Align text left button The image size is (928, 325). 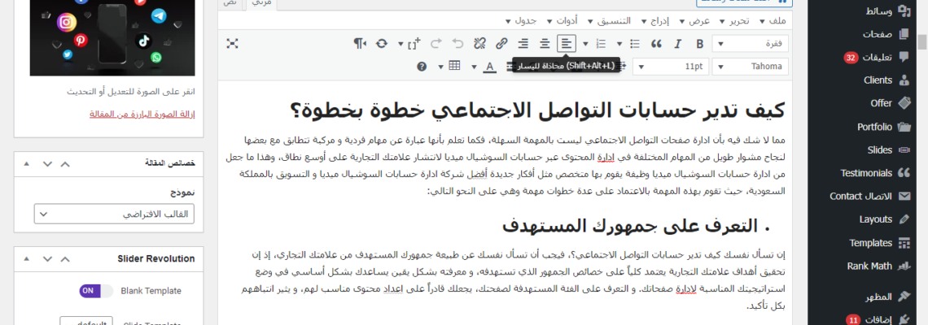pyautogui.click(x=567, y=43)
